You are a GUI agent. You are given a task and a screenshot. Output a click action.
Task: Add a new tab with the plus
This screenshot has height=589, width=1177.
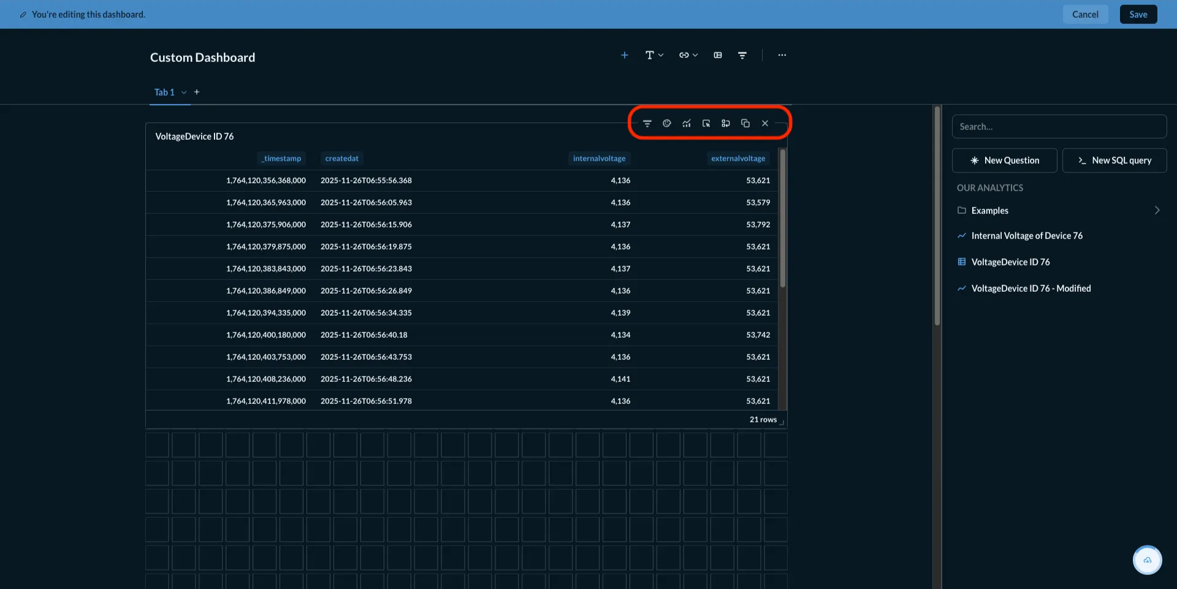coord(196,91)
